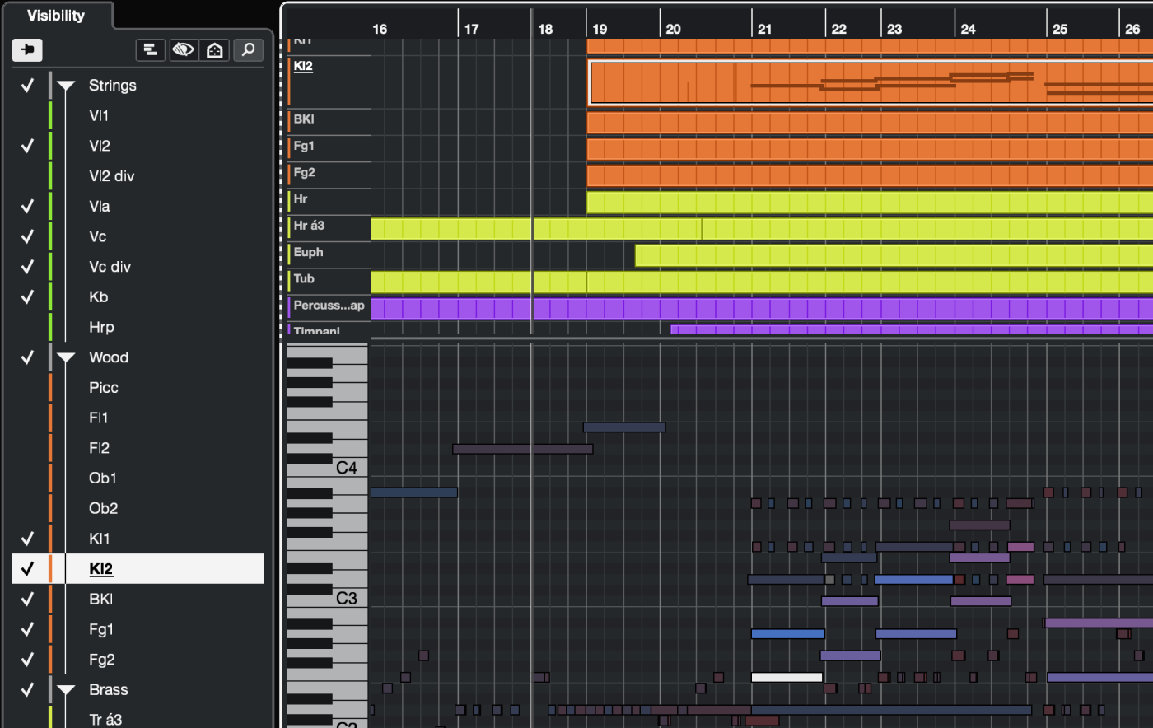
Task: Click bar 17 on the ruler
Action: pos(471,29)
